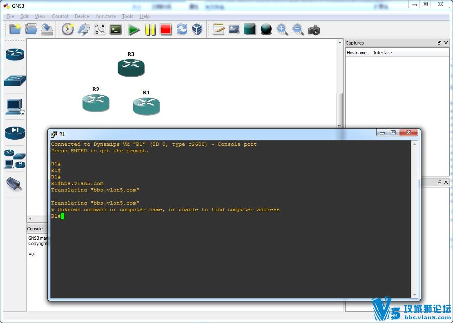453x323 pixels.
Task: Select router R3 on the canvas
Action: pos(131,68)
